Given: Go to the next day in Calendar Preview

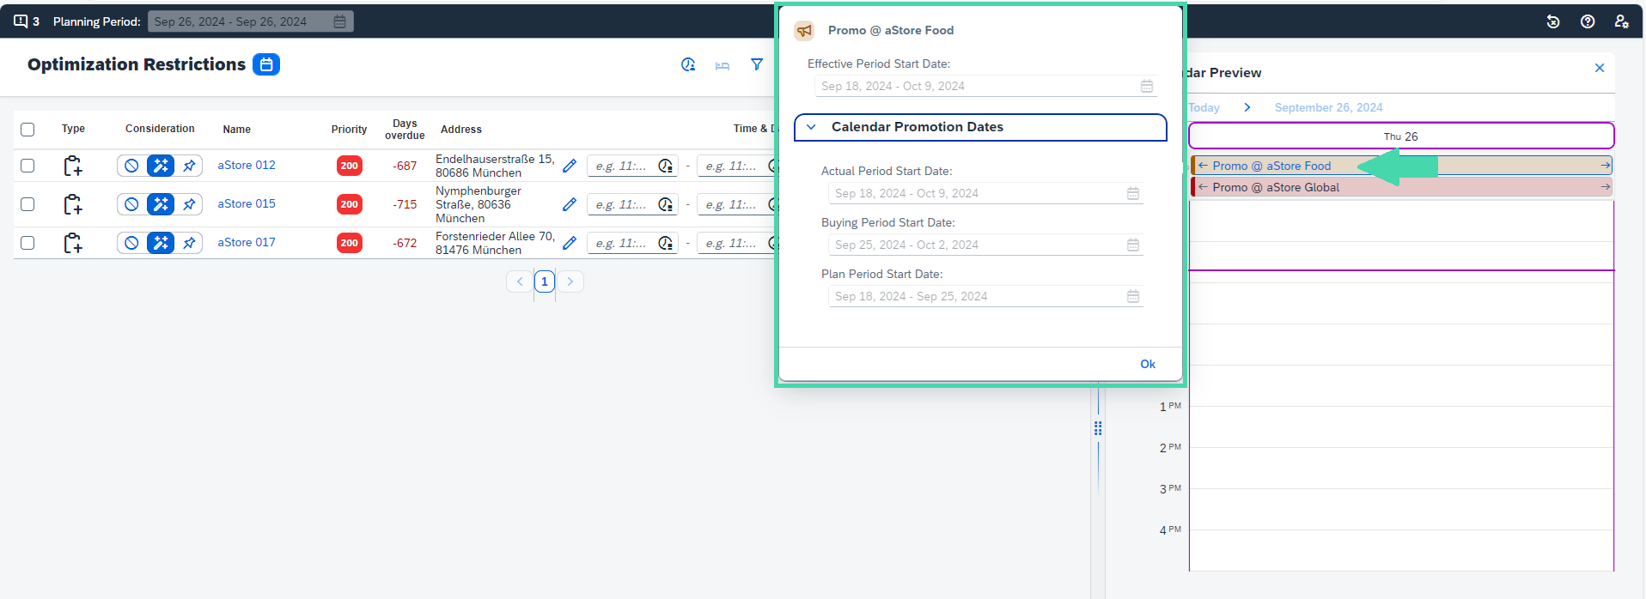Looking at the screenshot, I should (1247, 107).
